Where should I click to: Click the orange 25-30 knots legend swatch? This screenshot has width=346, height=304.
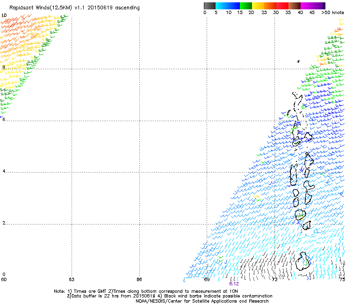click(270, 6)
